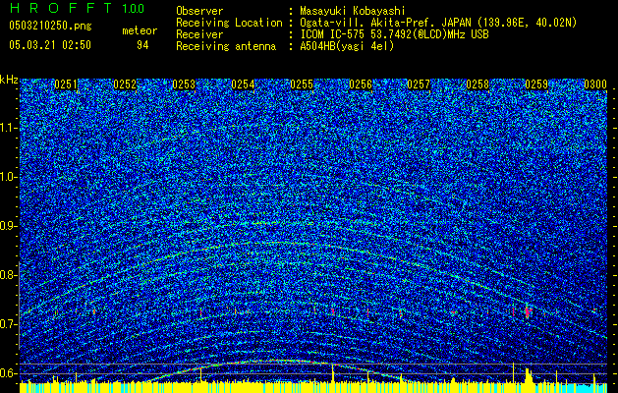The image size is (618, 393).
Task: Click the 1.0 kHz axis label
Action: tap(8, 177)
